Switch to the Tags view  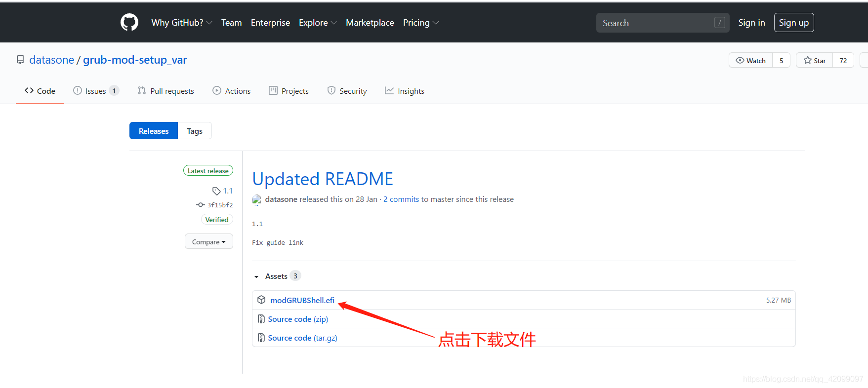195,131
